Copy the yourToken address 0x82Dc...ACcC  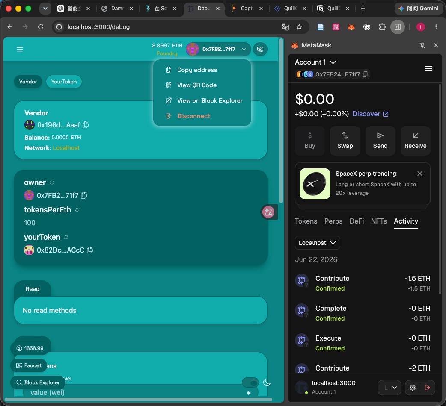point(90,250)
